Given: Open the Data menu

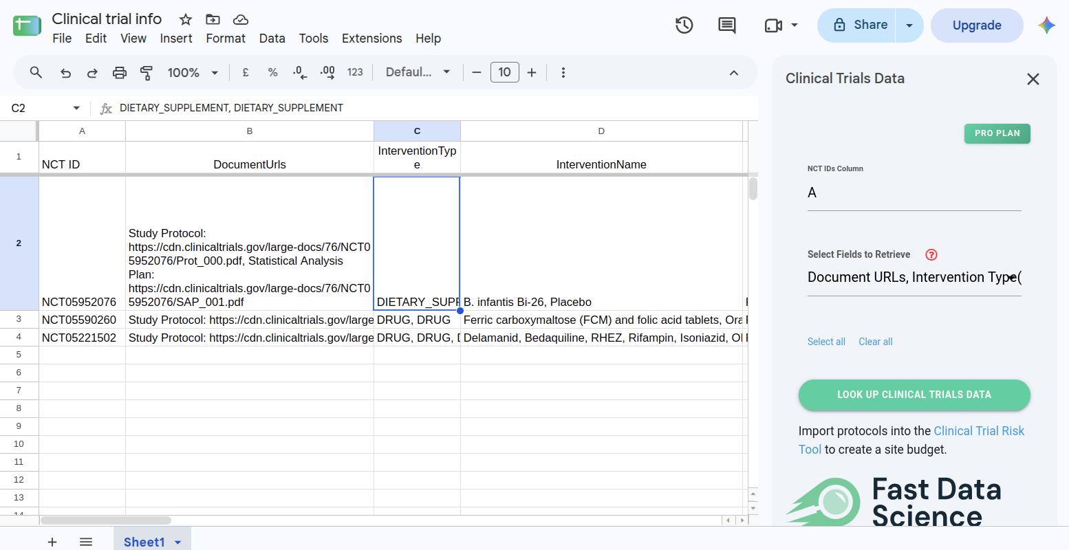Looking at the screenshot, I should coord(272,38).
